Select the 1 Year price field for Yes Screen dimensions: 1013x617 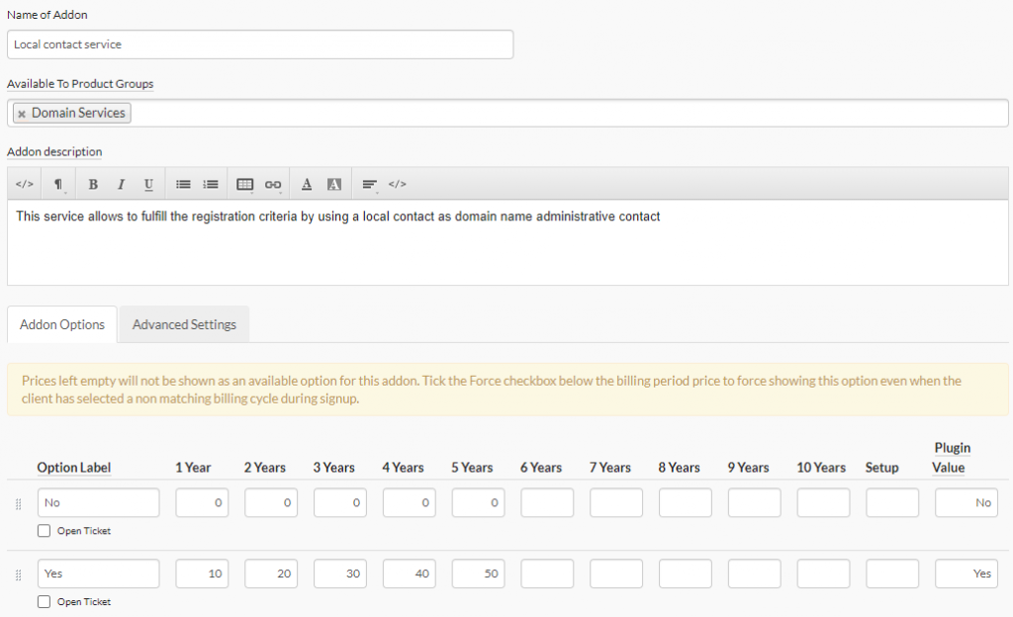point(202,573)
